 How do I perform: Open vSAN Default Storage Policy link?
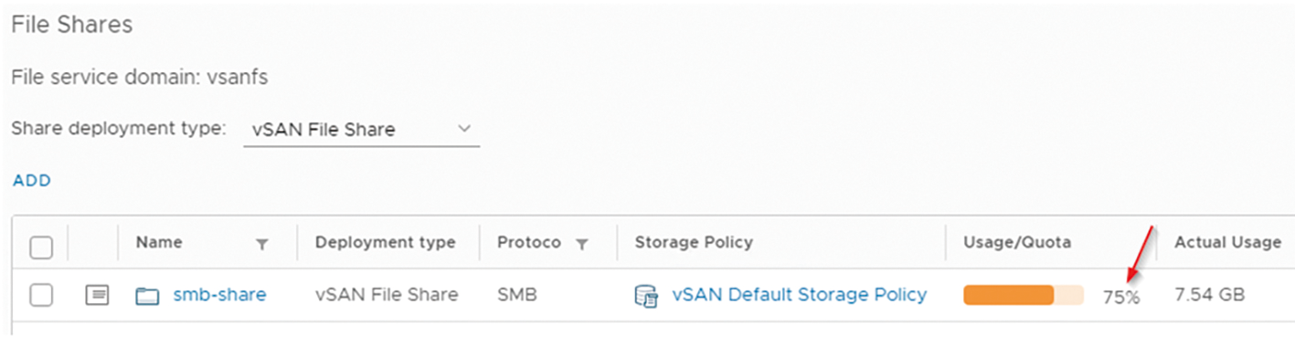[800, 294]
